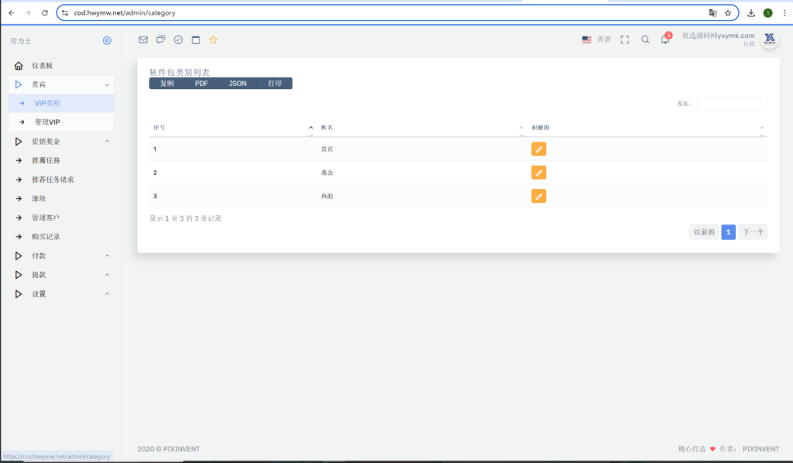The image size is (793, 463).
Task: Expand the 付款 sidebar menu
Action: click(x=61, y=256)
